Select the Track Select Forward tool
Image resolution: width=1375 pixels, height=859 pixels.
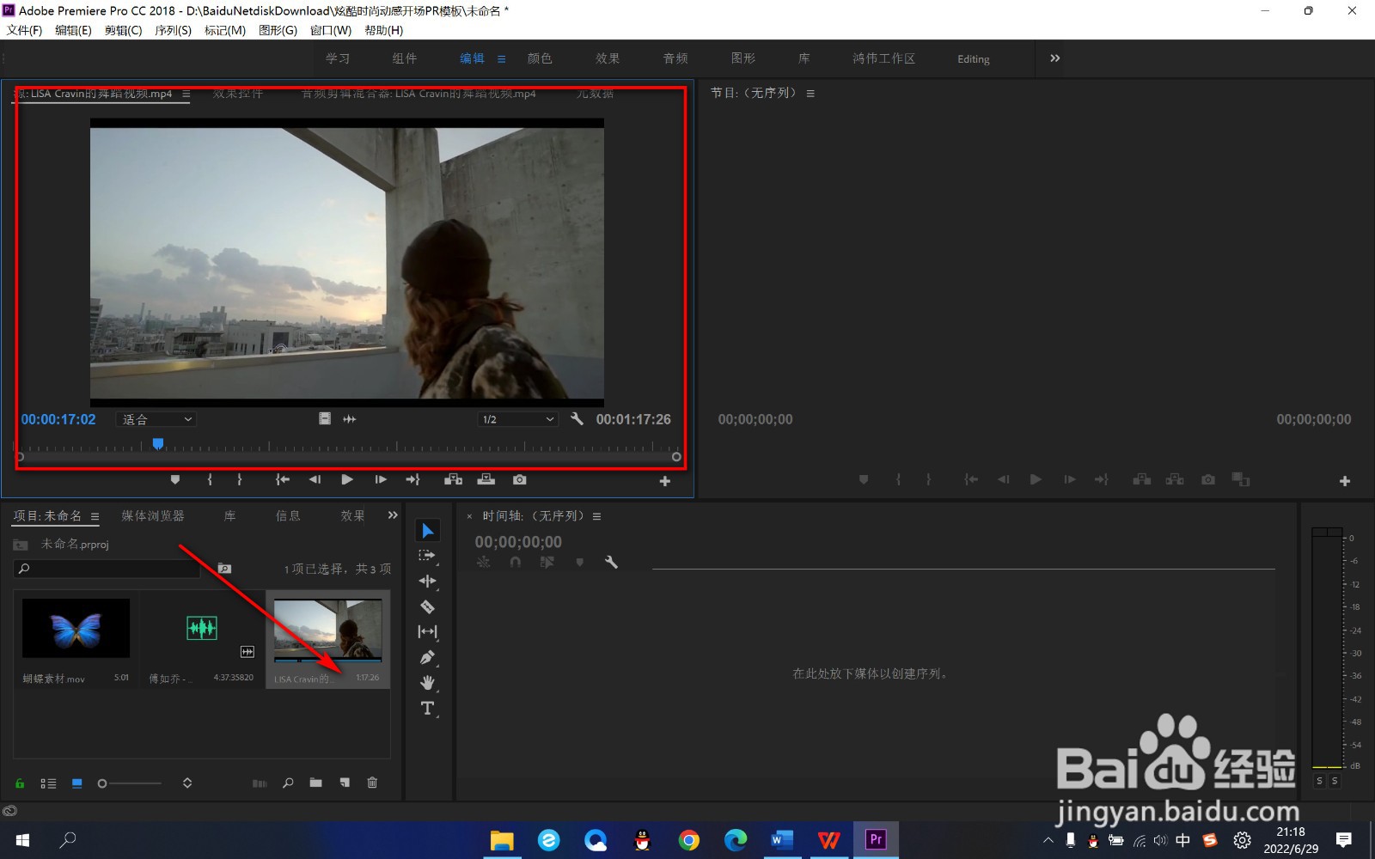pos(427,556)
